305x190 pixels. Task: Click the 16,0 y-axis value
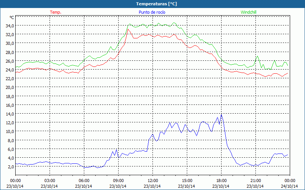[x=10, y=105]
